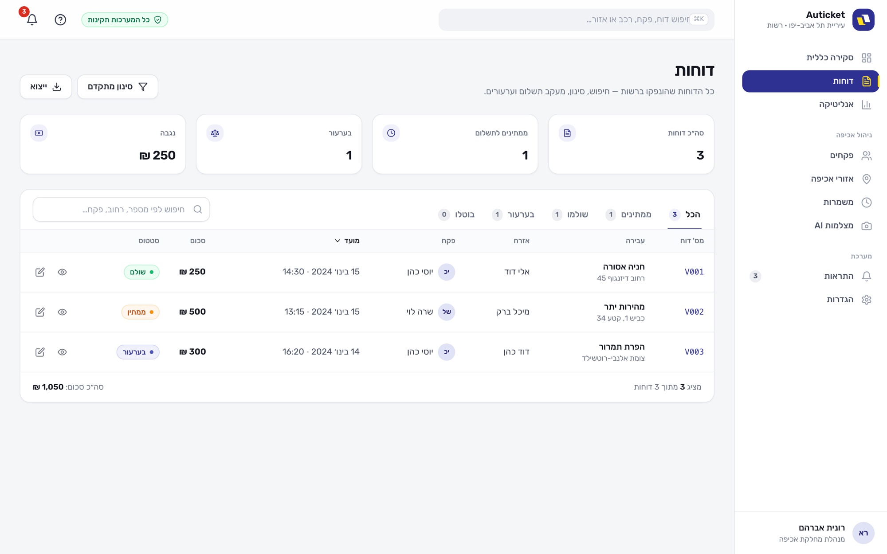Switch to the בוטלו tab
Screen dimensions: 887x554
[x=456, y=215]
